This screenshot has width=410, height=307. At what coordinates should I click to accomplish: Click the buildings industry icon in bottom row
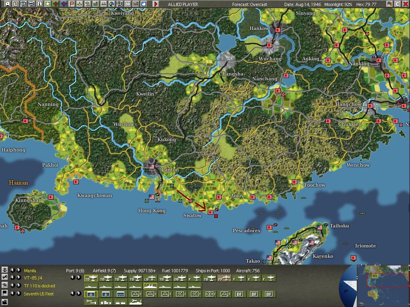[106, 302]
